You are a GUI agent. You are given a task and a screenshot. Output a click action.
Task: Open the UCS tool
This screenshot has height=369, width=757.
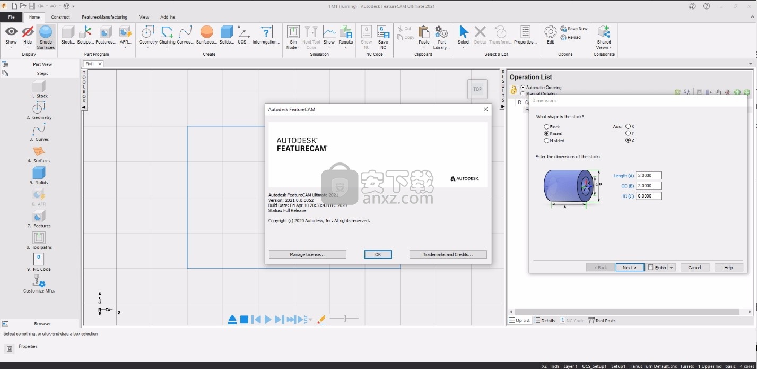(x=243, y=35)
